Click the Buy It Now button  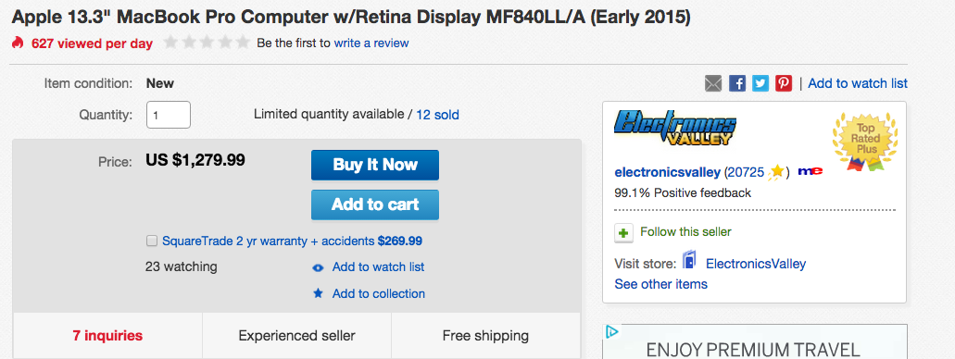[x=375, y=165]
